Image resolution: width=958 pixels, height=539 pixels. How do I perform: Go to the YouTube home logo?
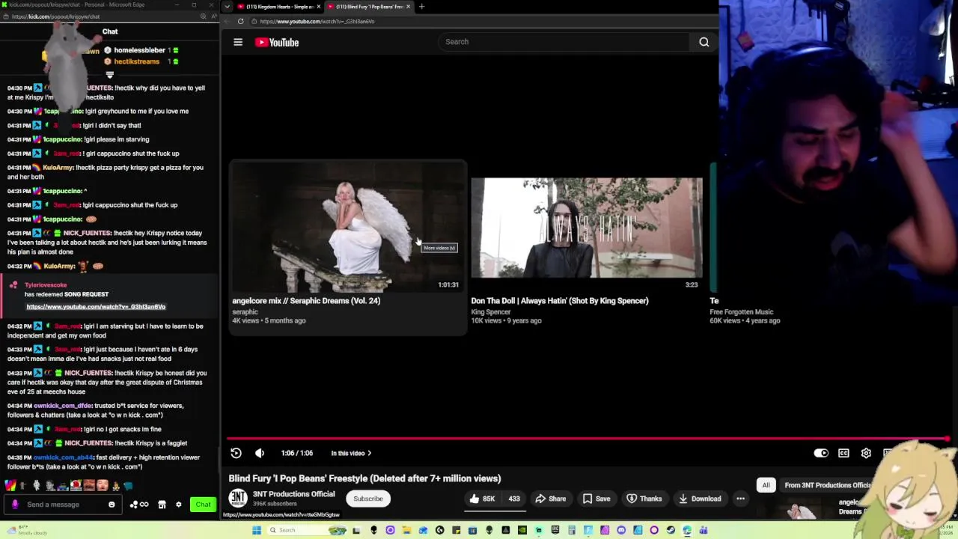click(277, 43)
